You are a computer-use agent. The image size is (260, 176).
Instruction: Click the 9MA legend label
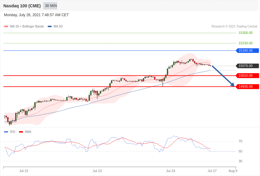pyautogui.click(x=28, y=132)
